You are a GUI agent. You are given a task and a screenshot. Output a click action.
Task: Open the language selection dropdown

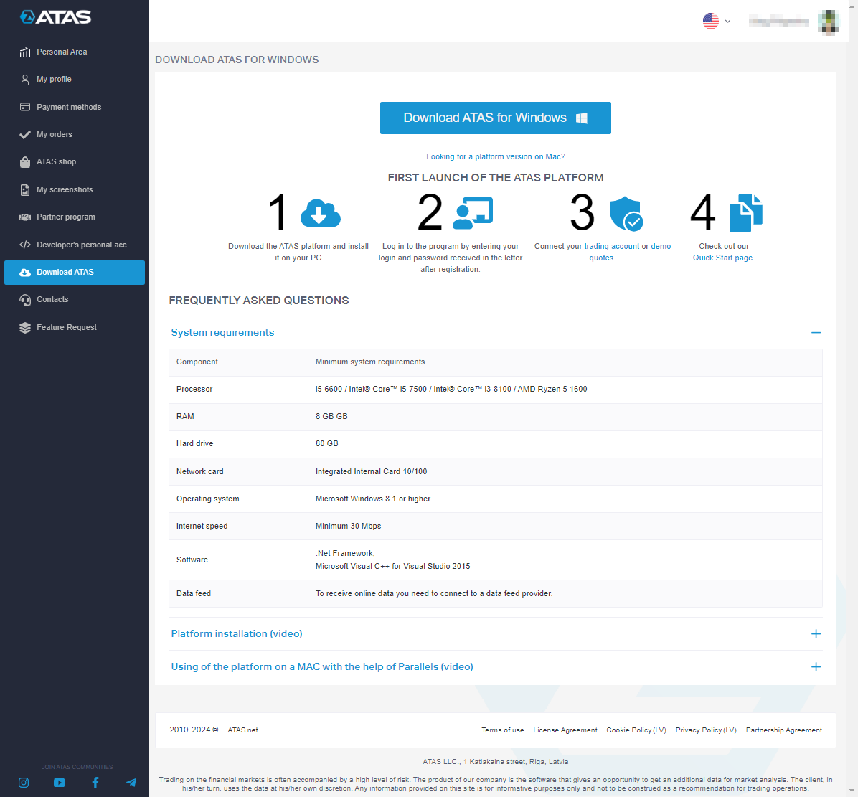click(x=716, y=21)
